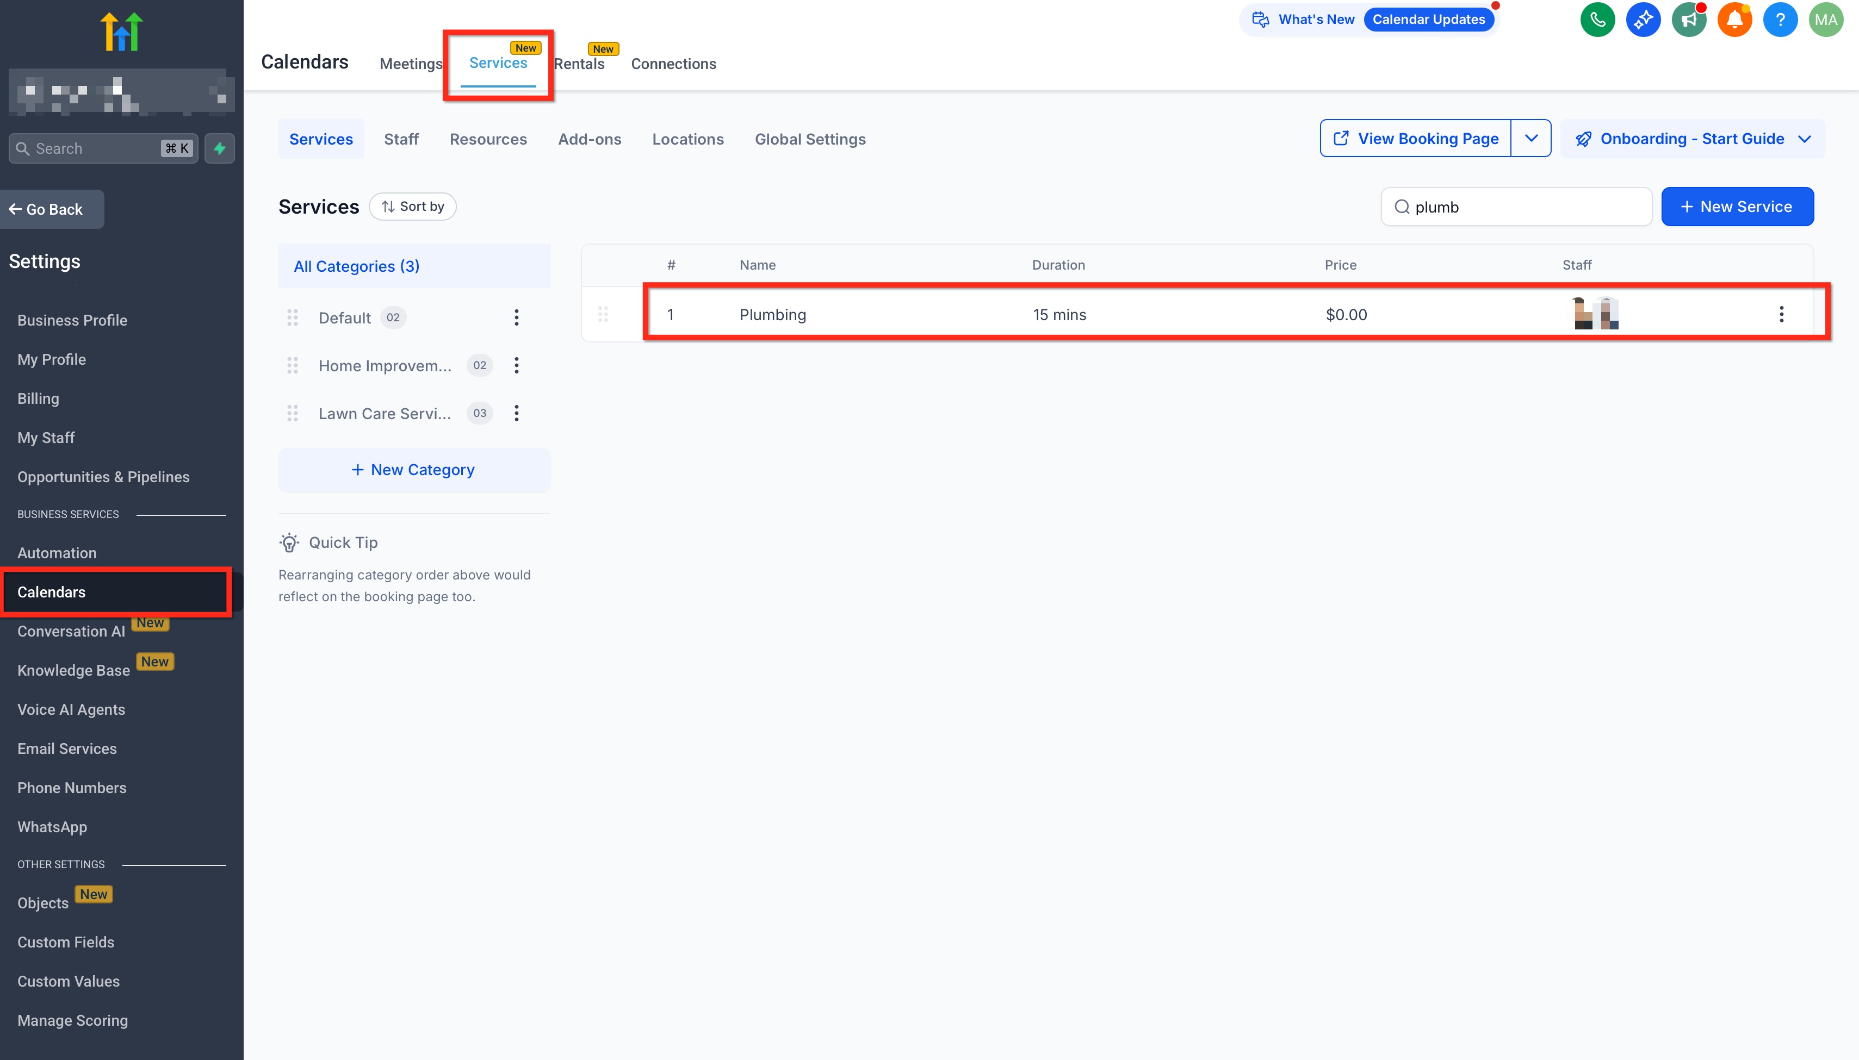Open the Sort by options
This screenshot has width=1859, height=1060.
click(x=412, y=207)
